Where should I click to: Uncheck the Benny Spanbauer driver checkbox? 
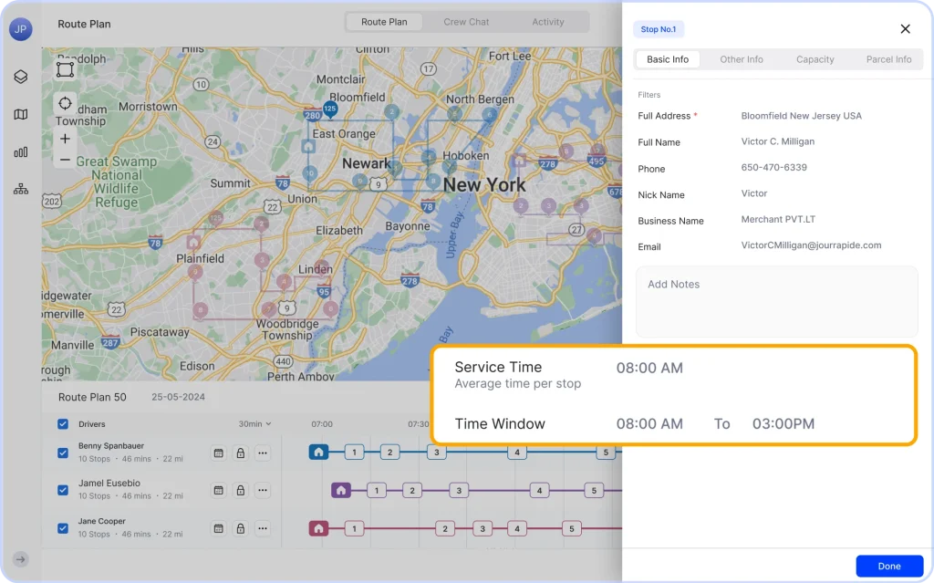pyautogui.click(x=63, y=453)
